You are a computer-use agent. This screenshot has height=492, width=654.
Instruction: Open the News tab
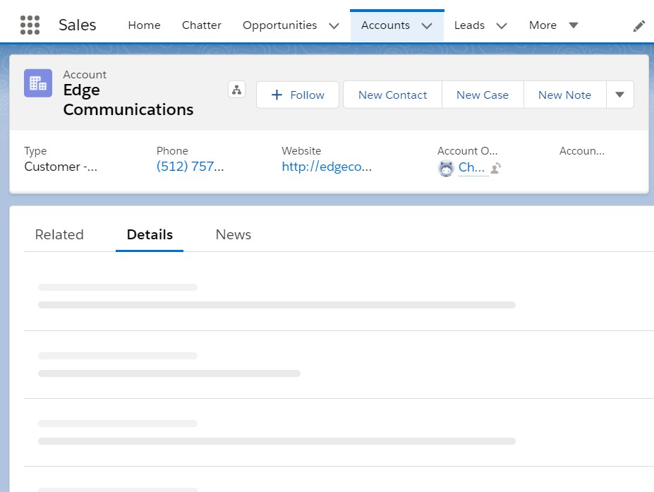pyautogui.click(x=233, y=235)
